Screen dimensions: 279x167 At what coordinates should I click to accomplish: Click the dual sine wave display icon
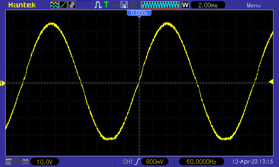click(x=54, y=5)
